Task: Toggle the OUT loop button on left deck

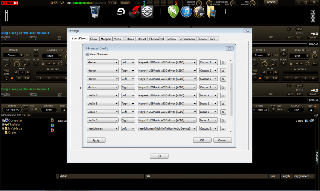Action: tap(26, 78)
